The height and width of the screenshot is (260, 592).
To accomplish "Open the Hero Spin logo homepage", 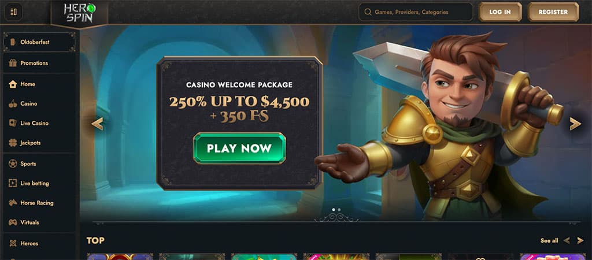I will click(x=80, y=13).
